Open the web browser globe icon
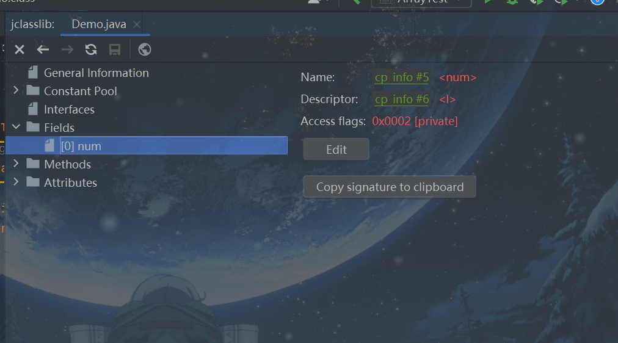 pos(145,49)
